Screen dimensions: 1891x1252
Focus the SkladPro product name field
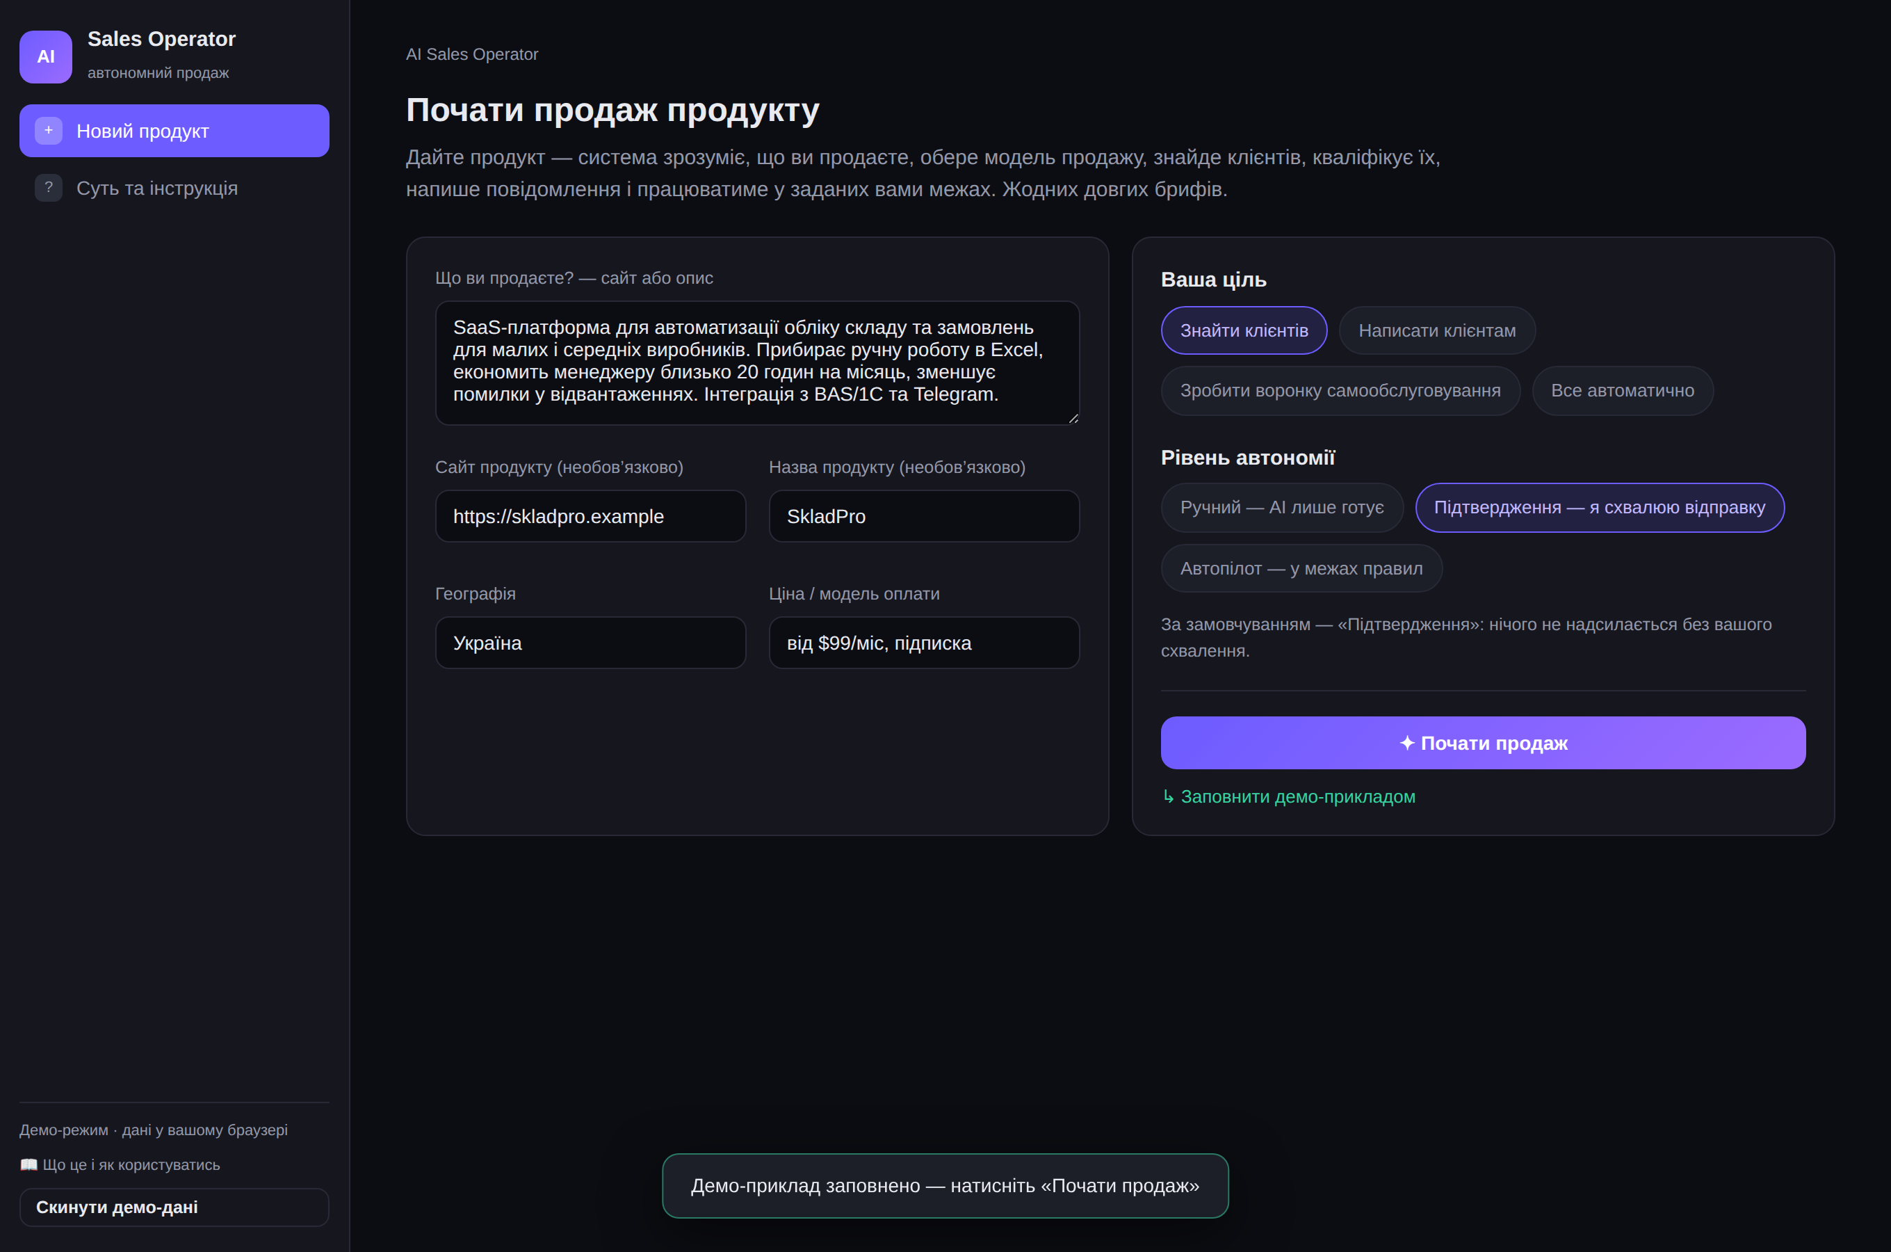[x=924, y=517]
